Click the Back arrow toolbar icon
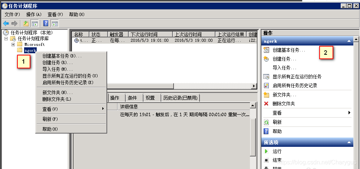 6,23
